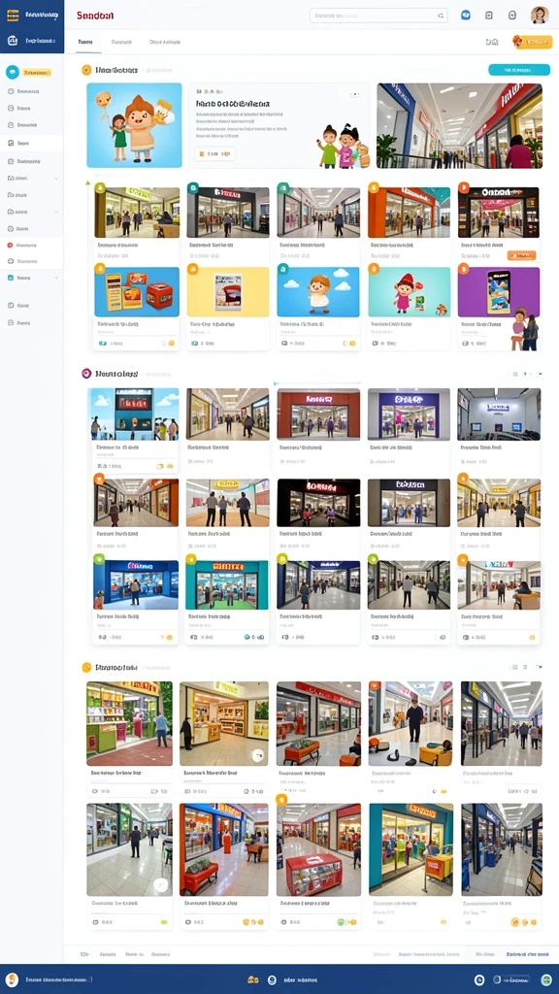
Task: Open the purple card showing a smartphone
Action: tap(499, 291)
